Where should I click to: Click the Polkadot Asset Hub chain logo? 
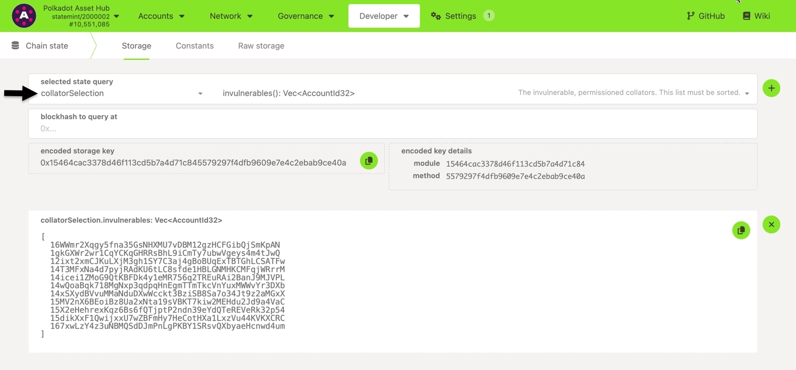coord(24,16)
